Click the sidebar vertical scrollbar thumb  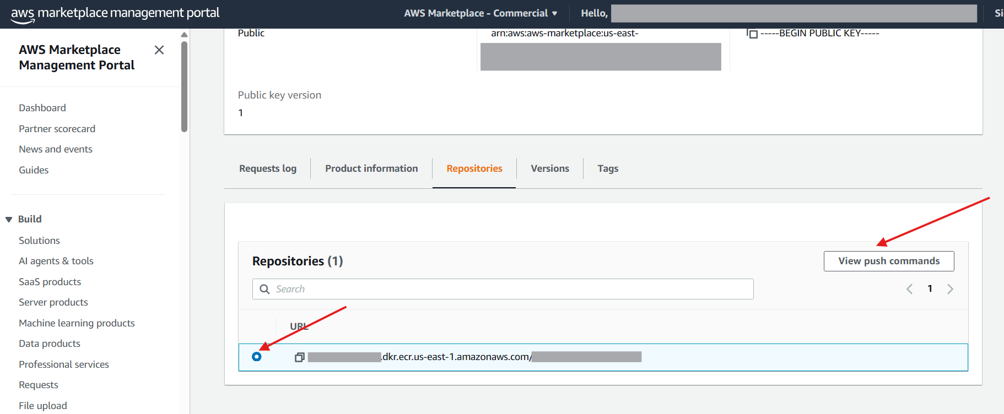click(184, 86)
